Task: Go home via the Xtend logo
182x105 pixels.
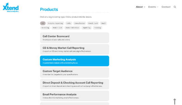Action: click(x=11, y=7)
